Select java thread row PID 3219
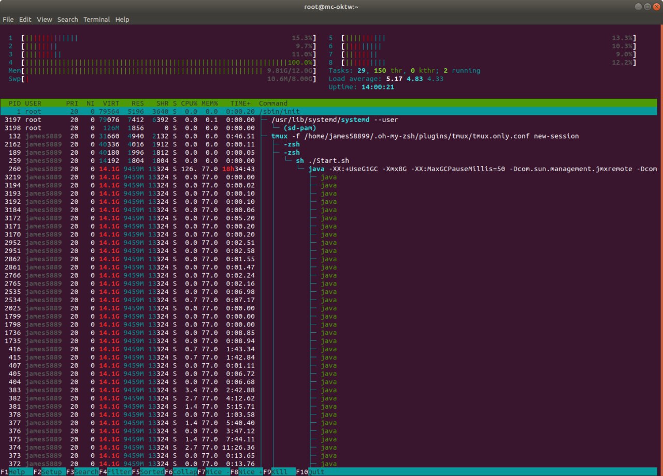Viewport: 663px width, 476px height. pyautogui.click(x=328, y=177)
